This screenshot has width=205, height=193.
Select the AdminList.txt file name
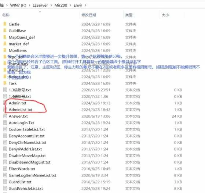pos(21,110)
